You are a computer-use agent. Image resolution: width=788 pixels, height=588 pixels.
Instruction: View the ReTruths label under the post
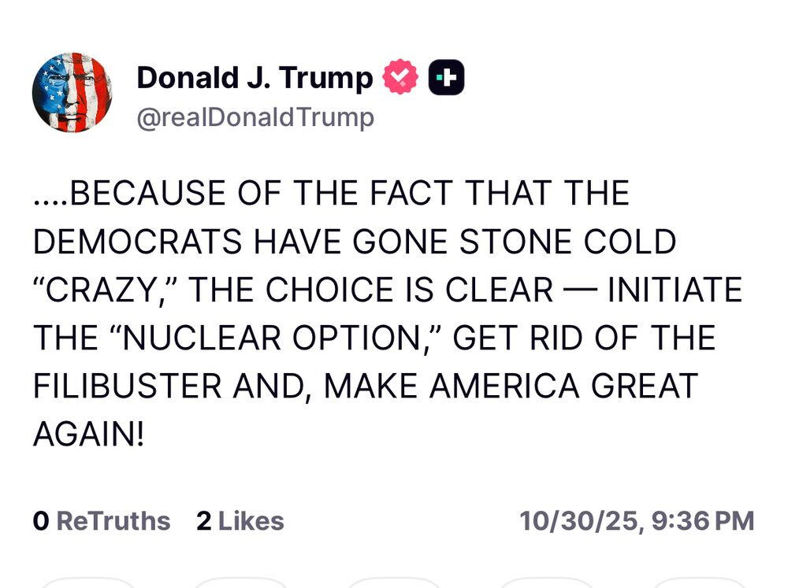pos(113,521)
